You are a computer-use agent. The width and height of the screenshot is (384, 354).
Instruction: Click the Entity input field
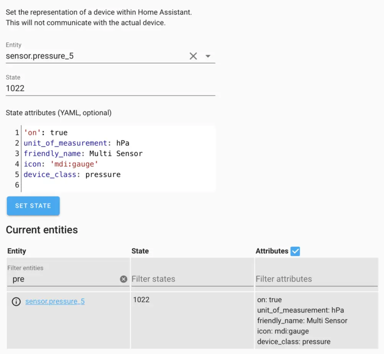pyautogui.click(x=77, y=56)
